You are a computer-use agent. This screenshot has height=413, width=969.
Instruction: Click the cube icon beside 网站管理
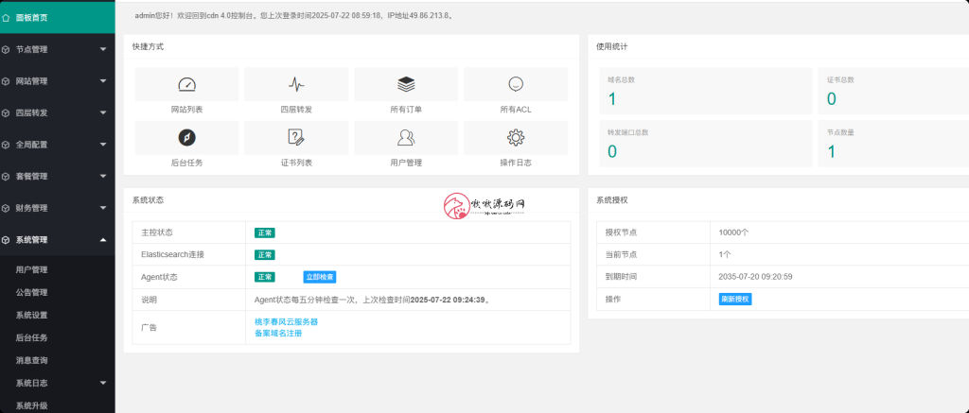pos(6,81)
